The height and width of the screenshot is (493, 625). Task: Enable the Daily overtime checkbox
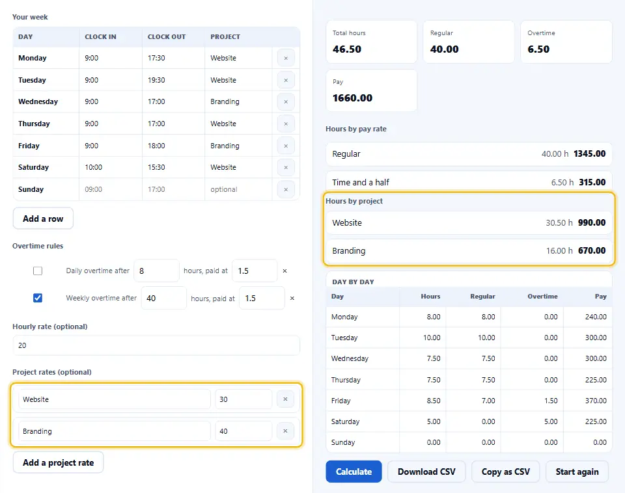[x=38, y=271]
